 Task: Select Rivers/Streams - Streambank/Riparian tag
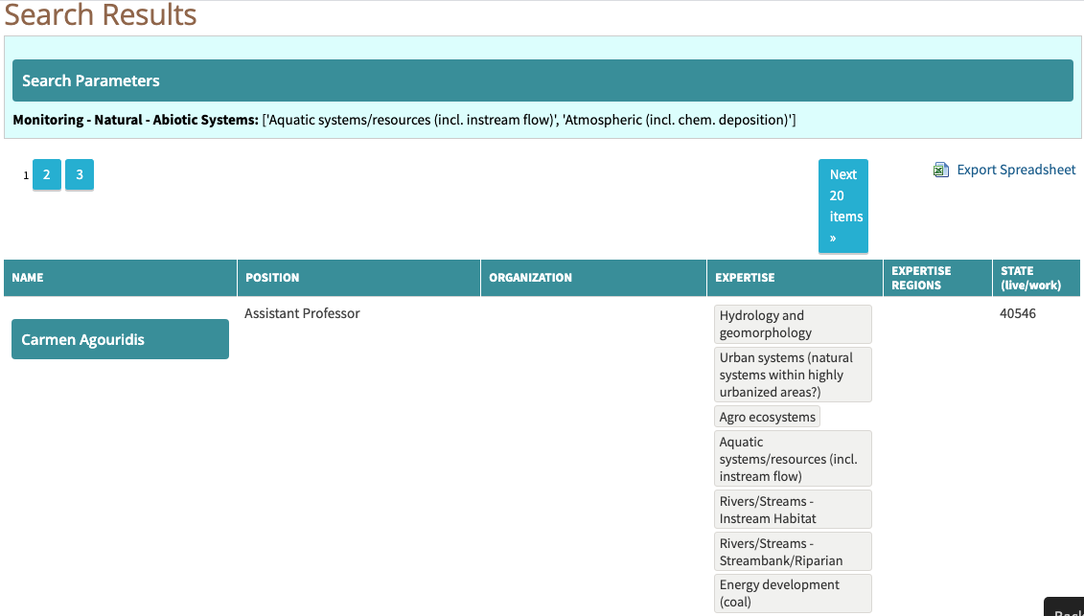coord(793,552)
